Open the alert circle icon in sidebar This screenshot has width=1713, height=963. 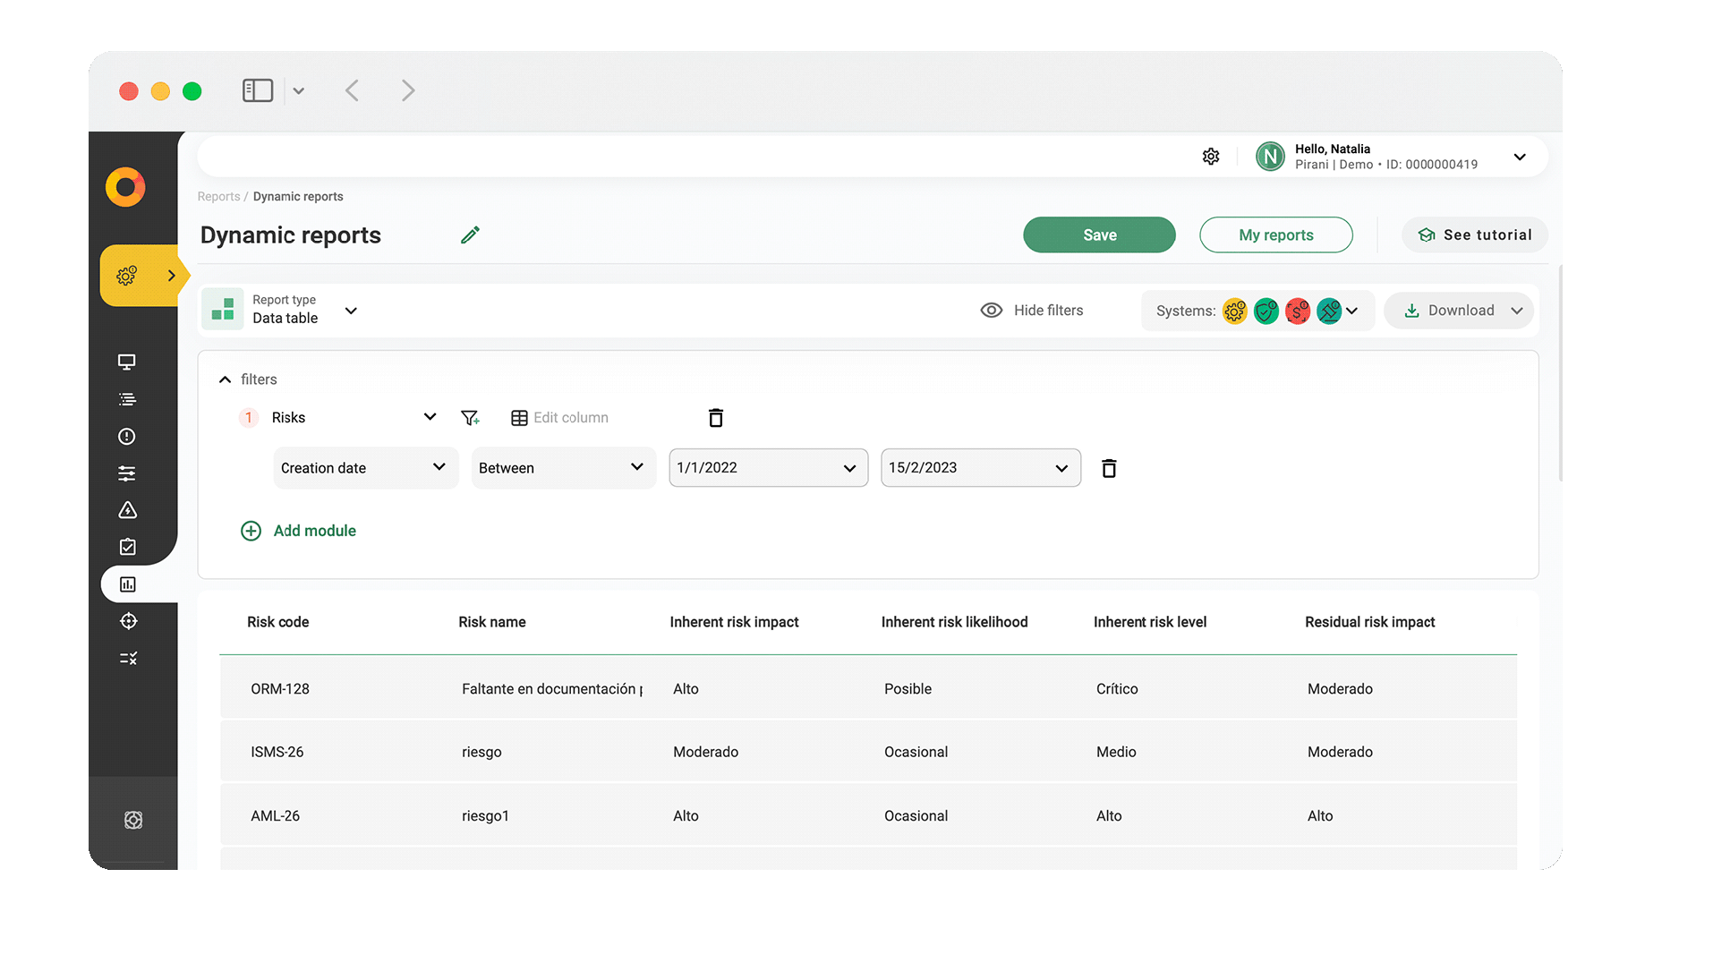[127, 437]
